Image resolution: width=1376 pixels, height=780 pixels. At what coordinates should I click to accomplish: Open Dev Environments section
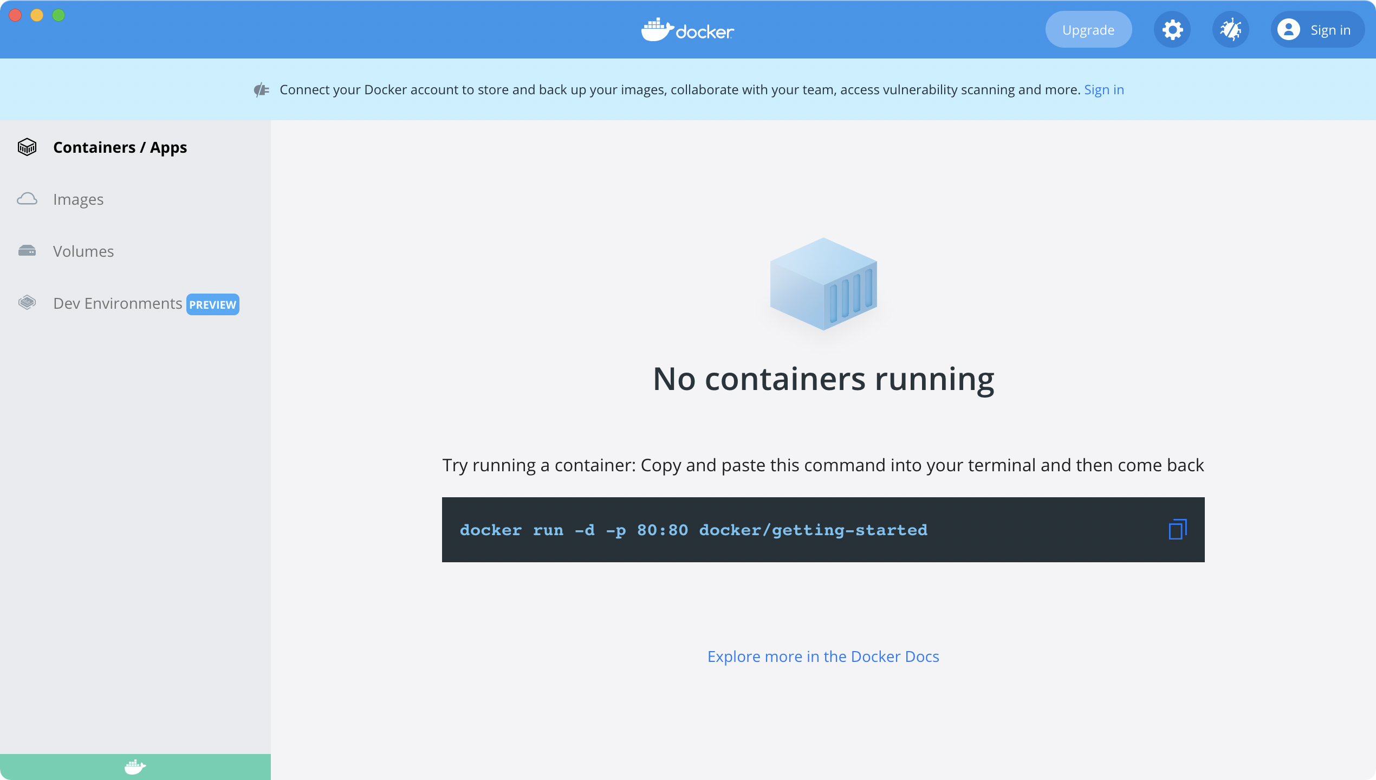coord(117,303)
